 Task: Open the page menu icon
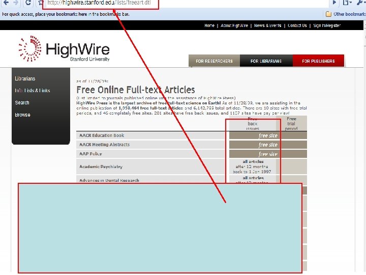347,3
